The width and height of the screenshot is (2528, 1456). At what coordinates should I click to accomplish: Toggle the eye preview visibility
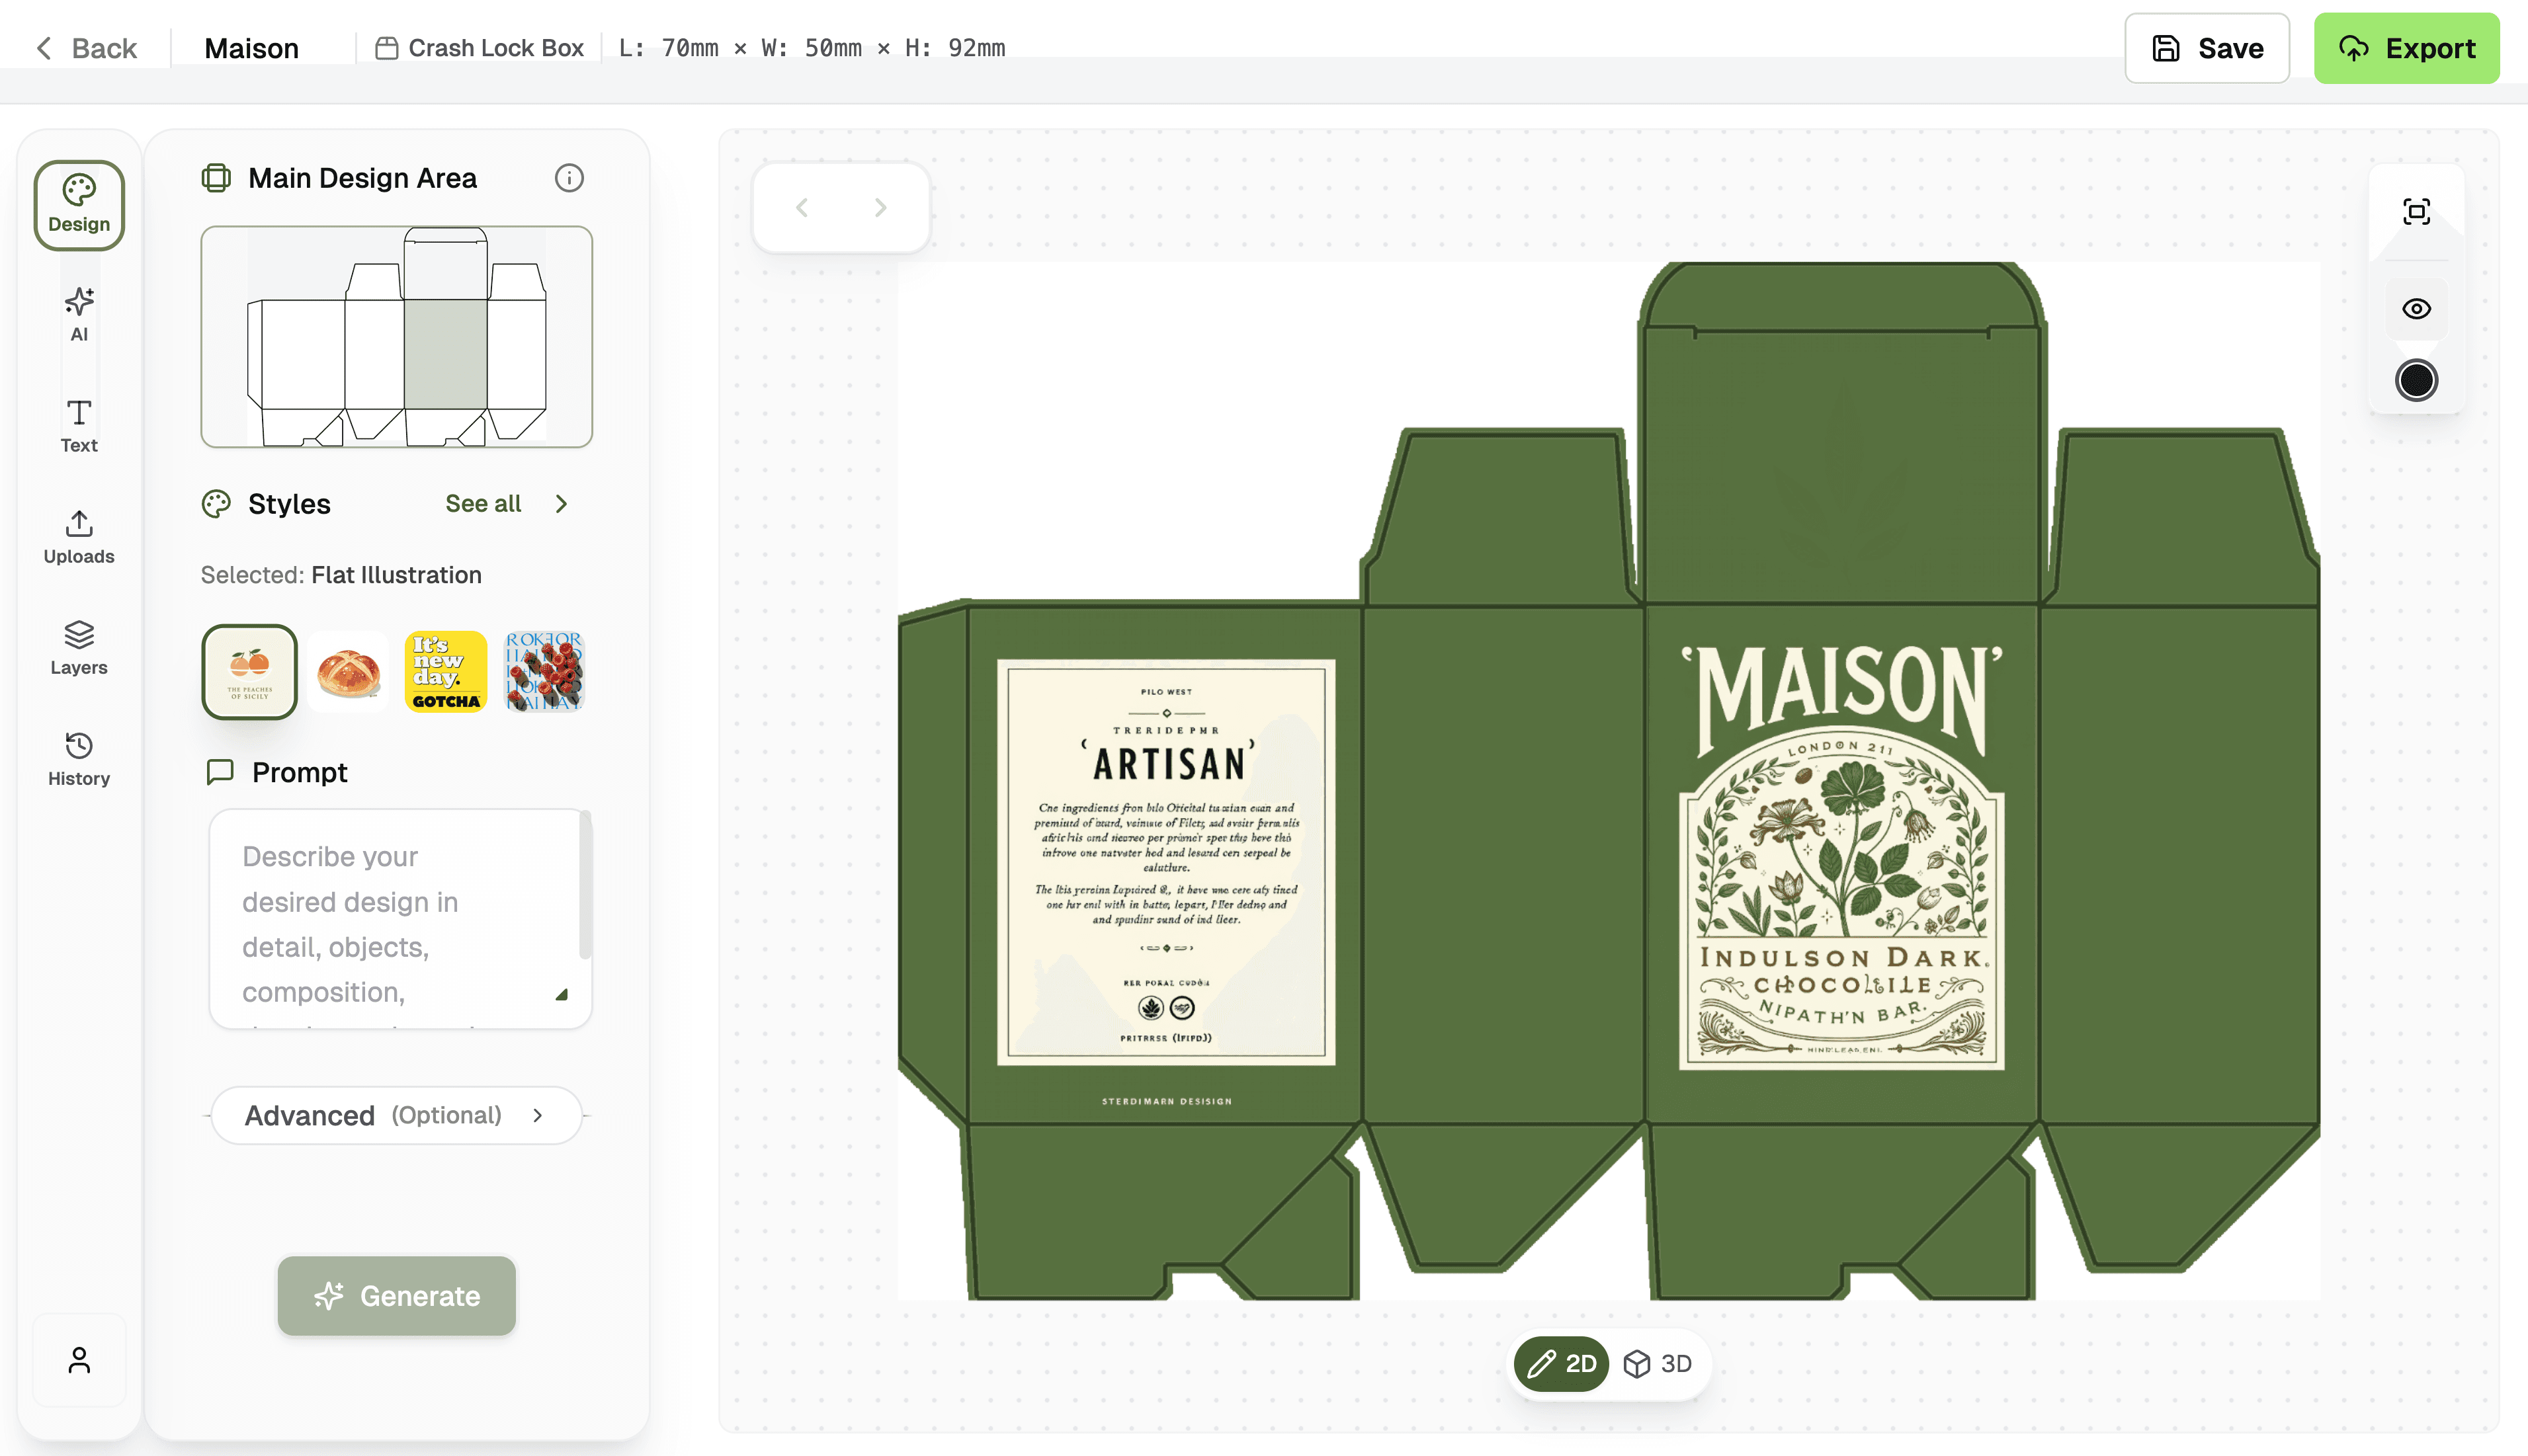pos(2416,309)
